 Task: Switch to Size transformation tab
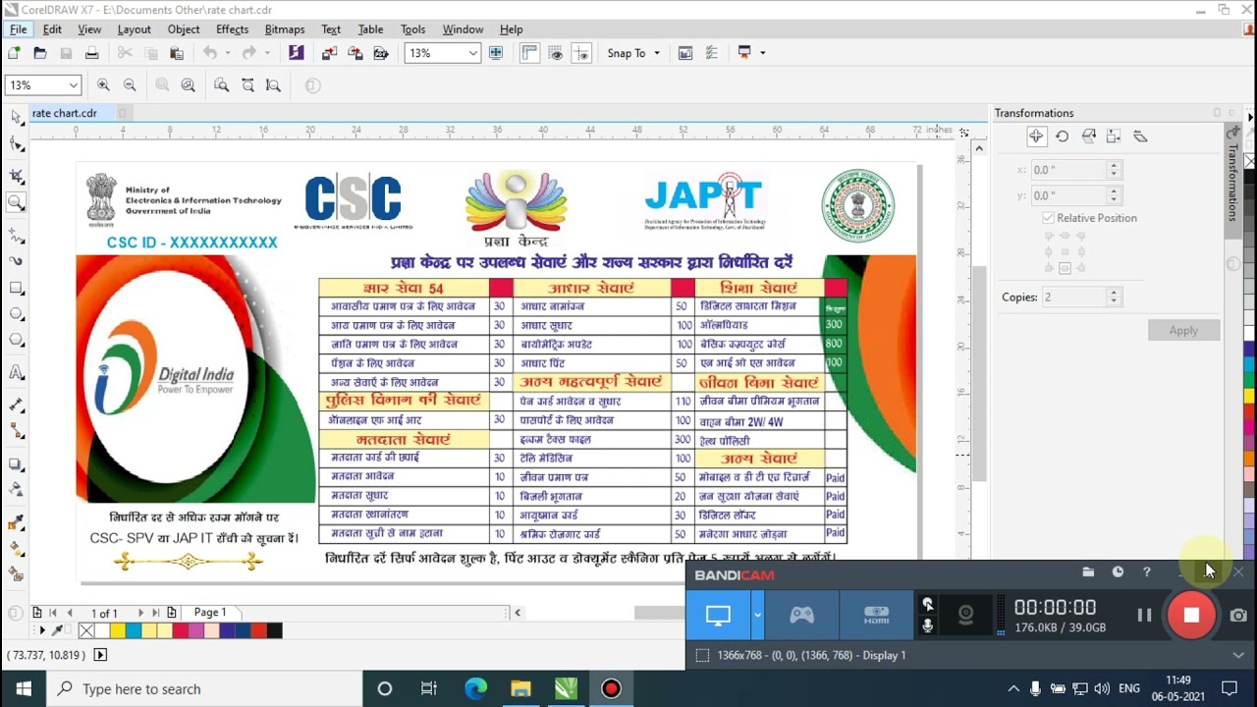coord(1114,136)
